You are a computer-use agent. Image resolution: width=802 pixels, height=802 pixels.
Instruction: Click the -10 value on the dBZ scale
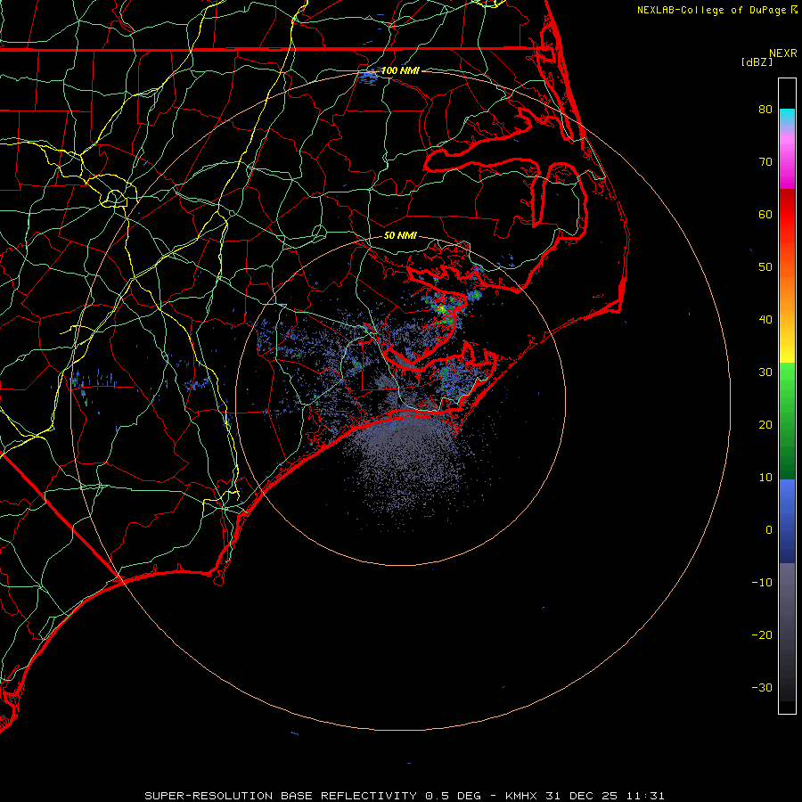(762, 582)
